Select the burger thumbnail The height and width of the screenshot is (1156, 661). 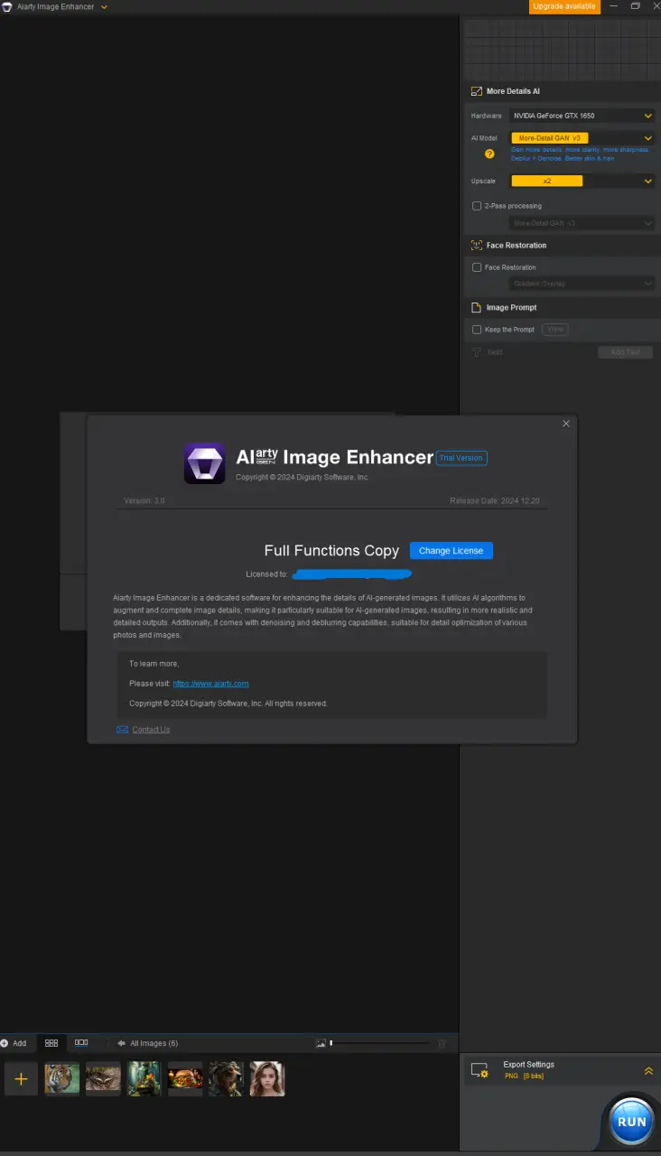[185, 1078]
